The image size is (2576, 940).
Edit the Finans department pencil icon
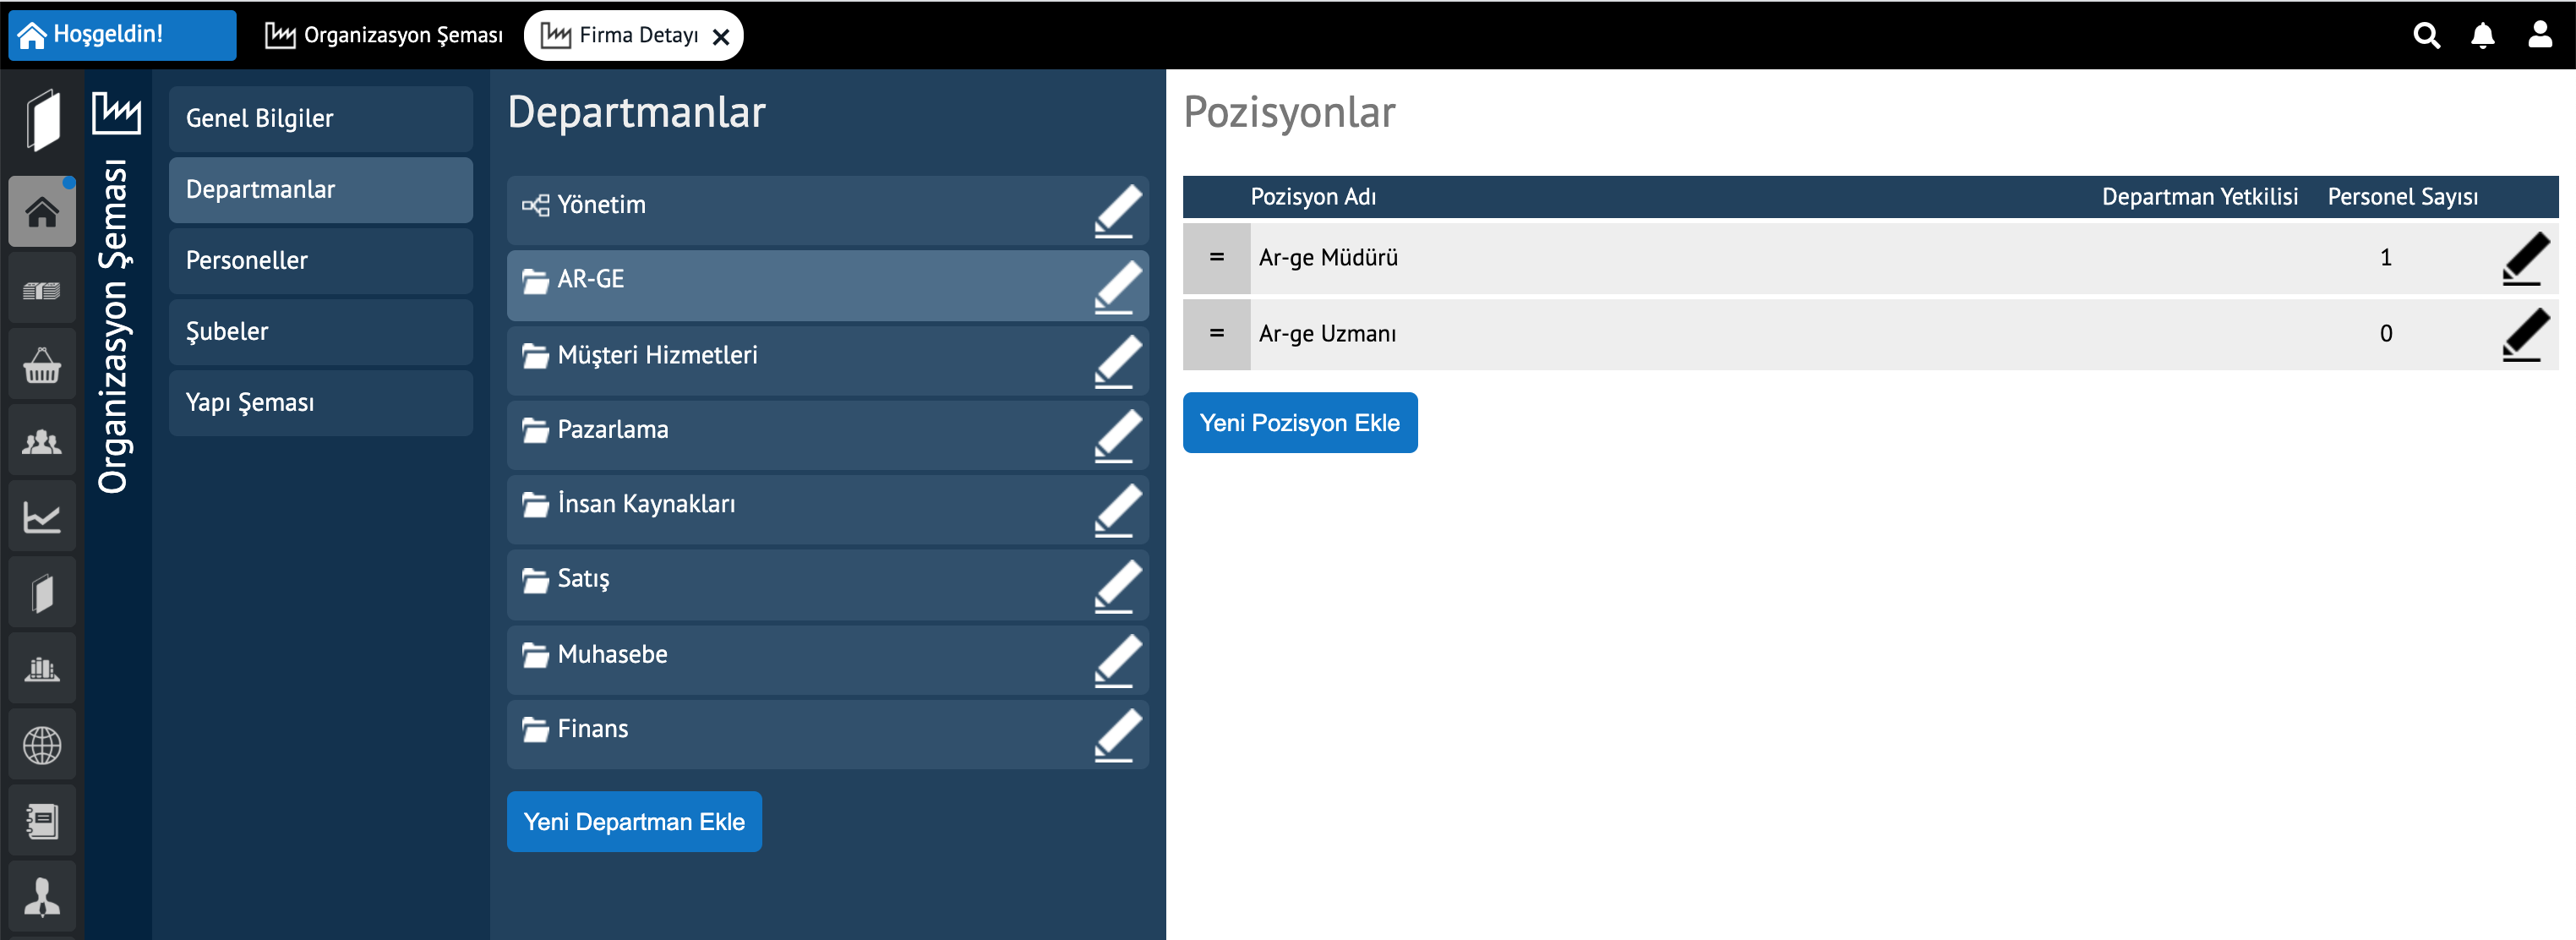(x=1117, y=735)
